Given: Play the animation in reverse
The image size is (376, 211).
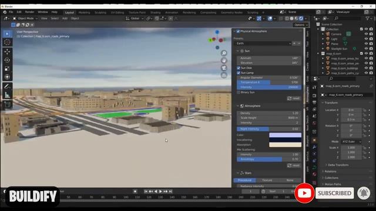Looking at the screenshot, I should 156,192.
